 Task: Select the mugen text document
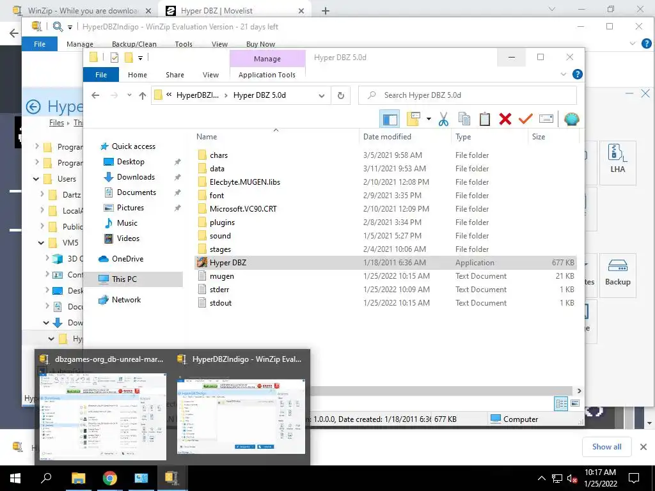coord(221,276)
